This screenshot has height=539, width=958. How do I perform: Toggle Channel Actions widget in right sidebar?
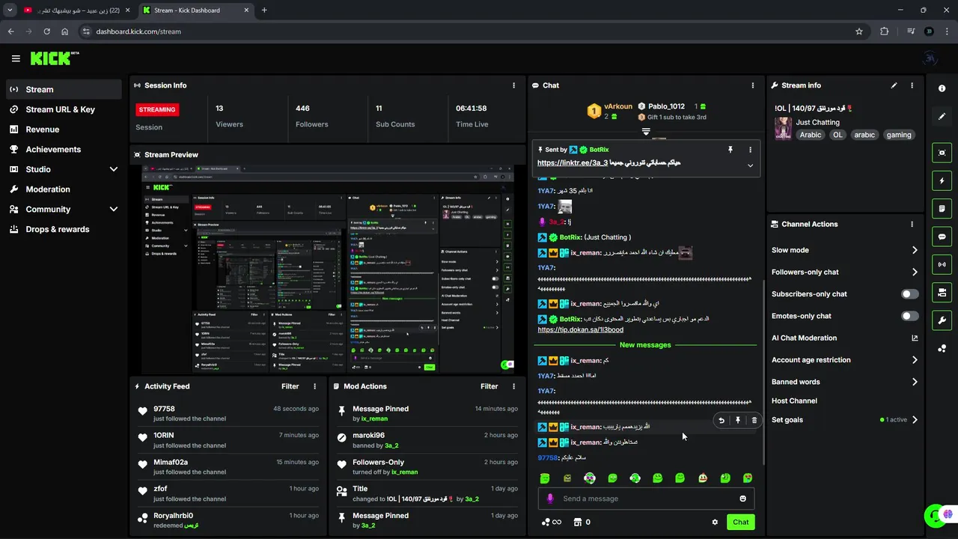(942, 292)
